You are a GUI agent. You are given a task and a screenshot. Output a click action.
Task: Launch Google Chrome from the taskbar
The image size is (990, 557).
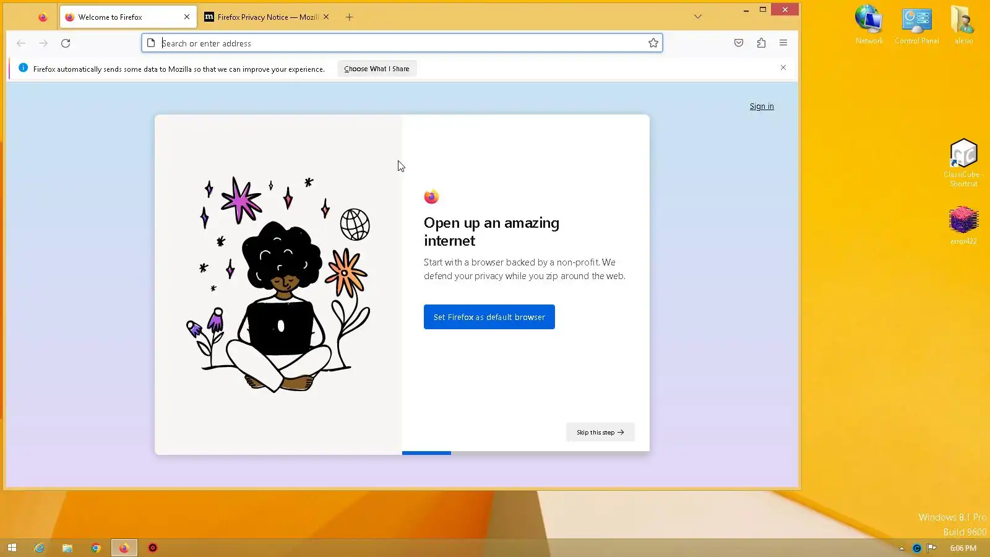click(96, 548)
